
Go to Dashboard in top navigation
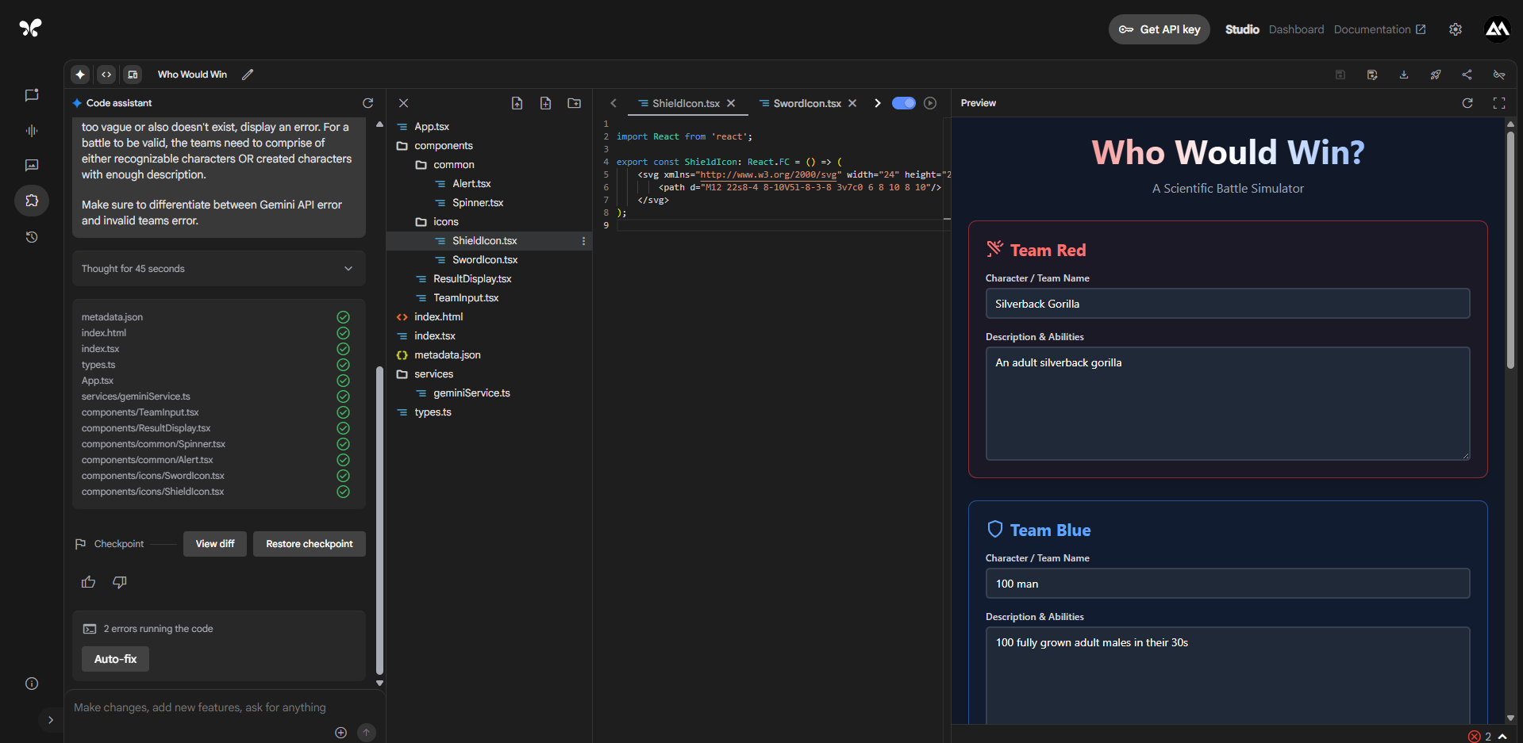pyautogui.click(x=1296, y=29)
